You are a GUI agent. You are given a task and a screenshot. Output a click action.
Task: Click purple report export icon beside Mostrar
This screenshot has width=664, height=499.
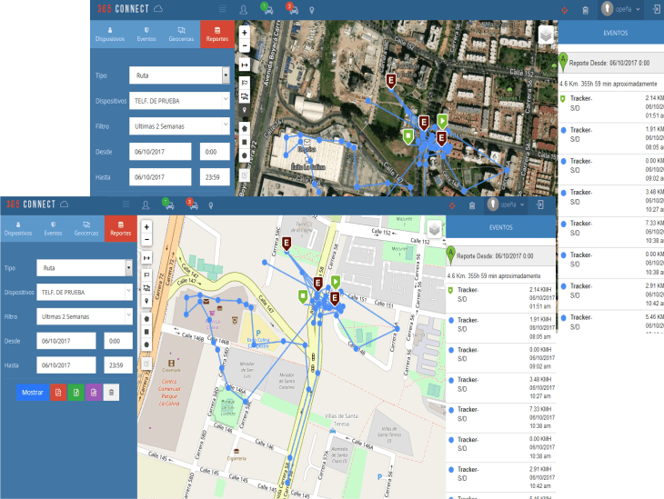[94, 393]
